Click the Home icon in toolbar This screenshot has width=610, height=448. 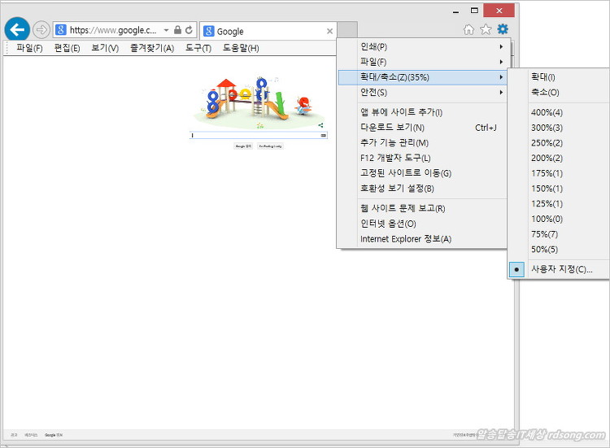[x=468, y=30]
